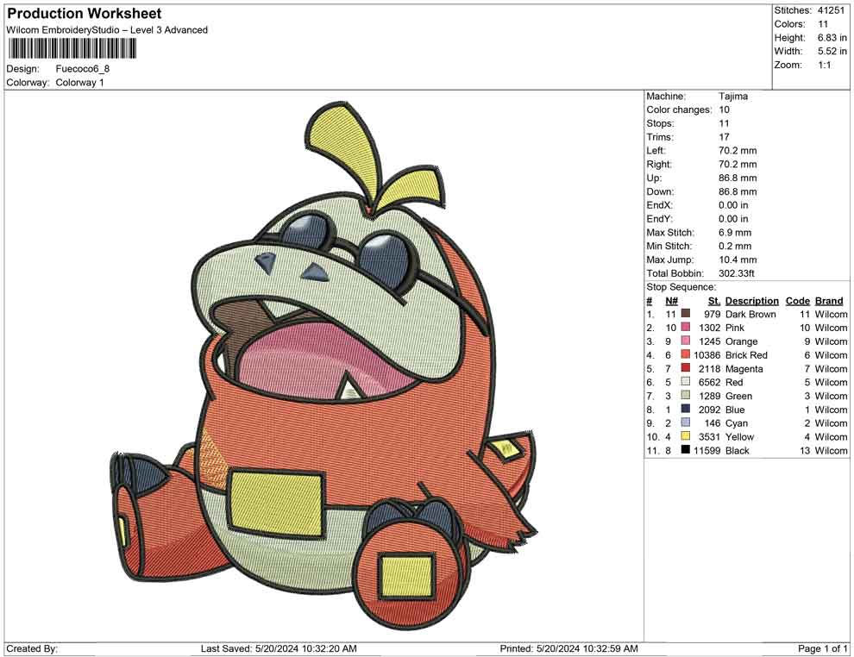Image resolution: width=854 pixels, height=657 pixels.
Task: Click the stitch count 146 in Cyan row
Action: [x=713, y=423]
